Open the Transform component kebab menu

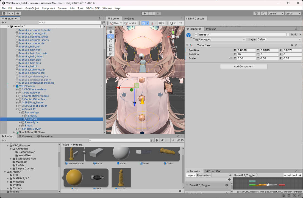[x=300, y=45]
